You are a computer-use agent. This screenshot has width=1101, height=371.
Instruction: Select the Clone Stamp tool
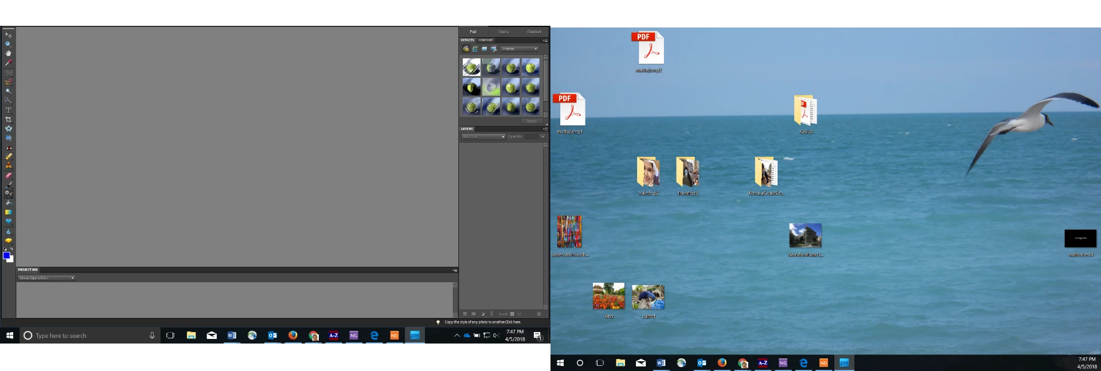coord(8,165)
